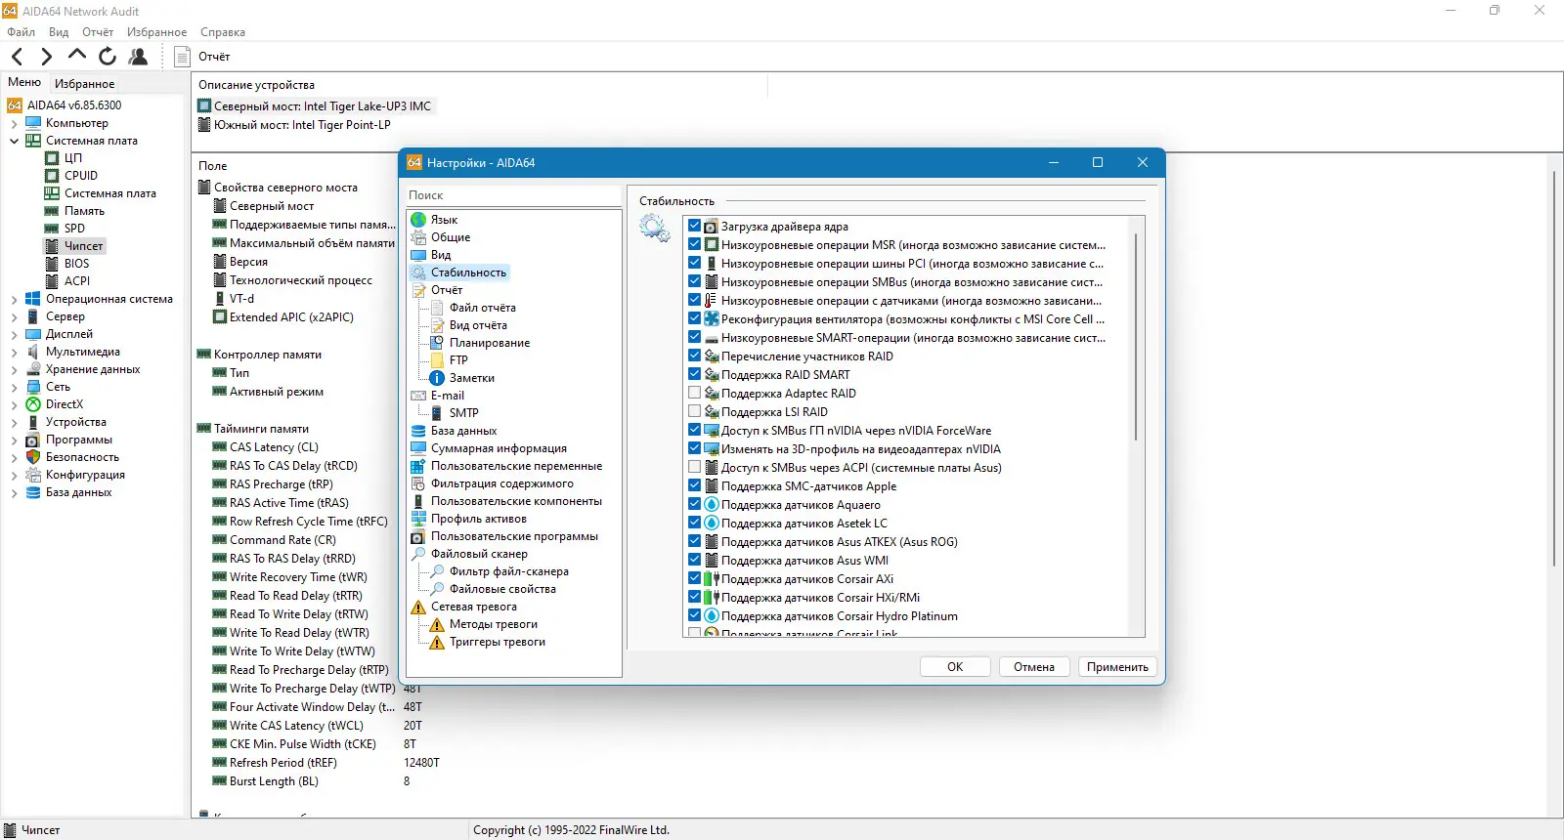1564x840 pixels.
Task: Select Суммарная информация settings item
Action: coord(499,448)
